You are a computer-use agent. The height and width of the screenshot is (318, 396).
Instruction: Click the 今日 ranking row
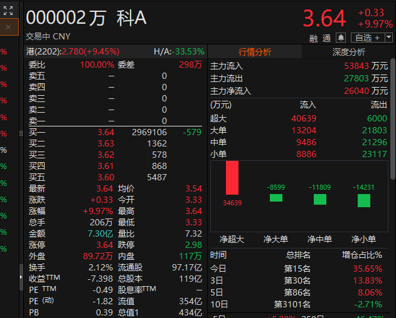pos(296,269)
